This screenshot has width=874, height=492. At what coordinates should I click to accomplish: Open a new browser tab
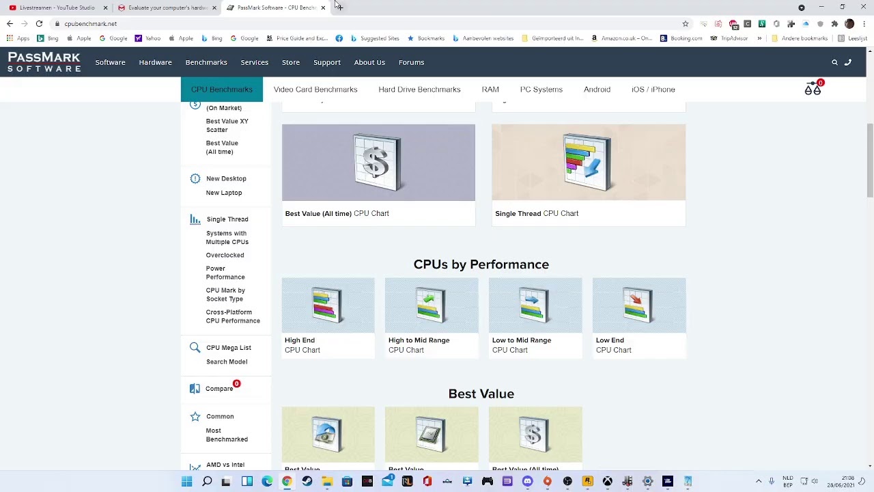pyautogui.click(x=339, y=7)
